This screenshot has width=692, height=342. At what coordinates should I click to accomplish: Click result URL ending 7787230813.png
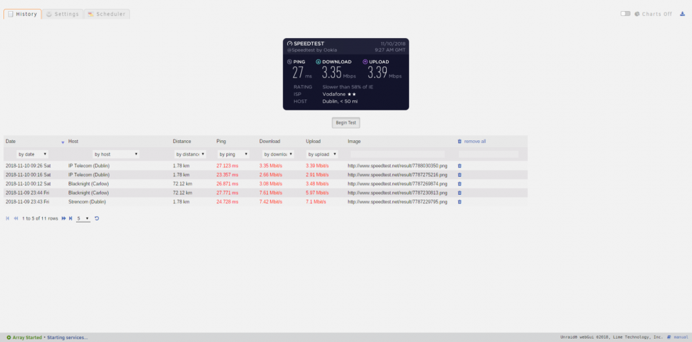click(x=397, y=193)
